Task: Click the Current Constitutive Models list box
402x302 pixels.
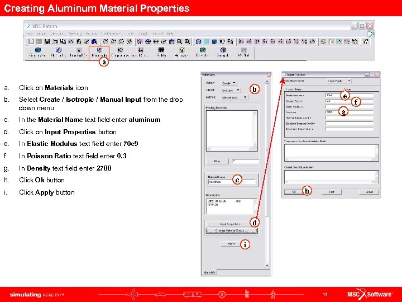Action: click(x=332, y=177)
